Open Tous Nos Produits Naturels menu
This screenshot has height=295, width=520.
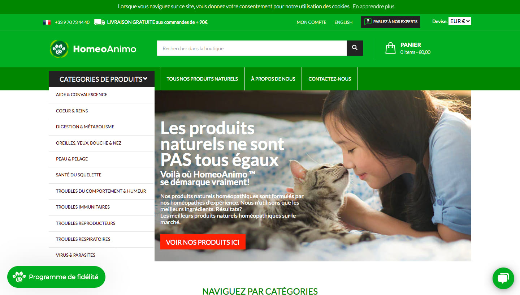click(x=202, y=79)
